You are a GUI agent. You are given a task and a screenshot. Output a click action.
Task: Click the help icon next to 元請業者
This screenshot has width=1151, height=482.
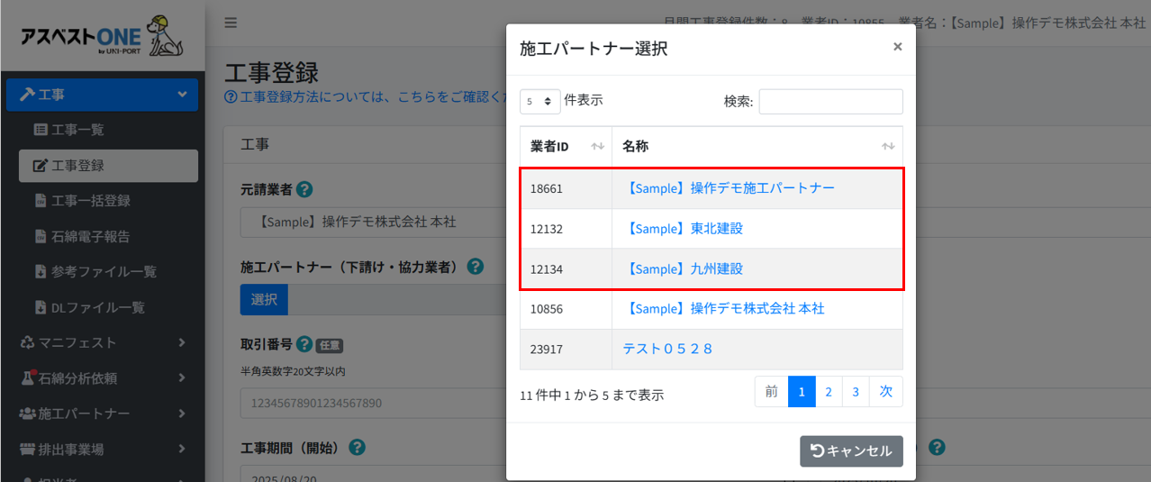[x=304, y=190]
